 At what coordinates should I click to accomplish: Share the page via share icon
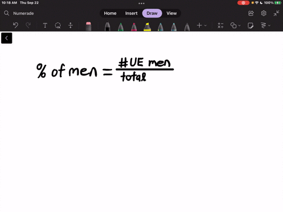(x=251, y=13)
